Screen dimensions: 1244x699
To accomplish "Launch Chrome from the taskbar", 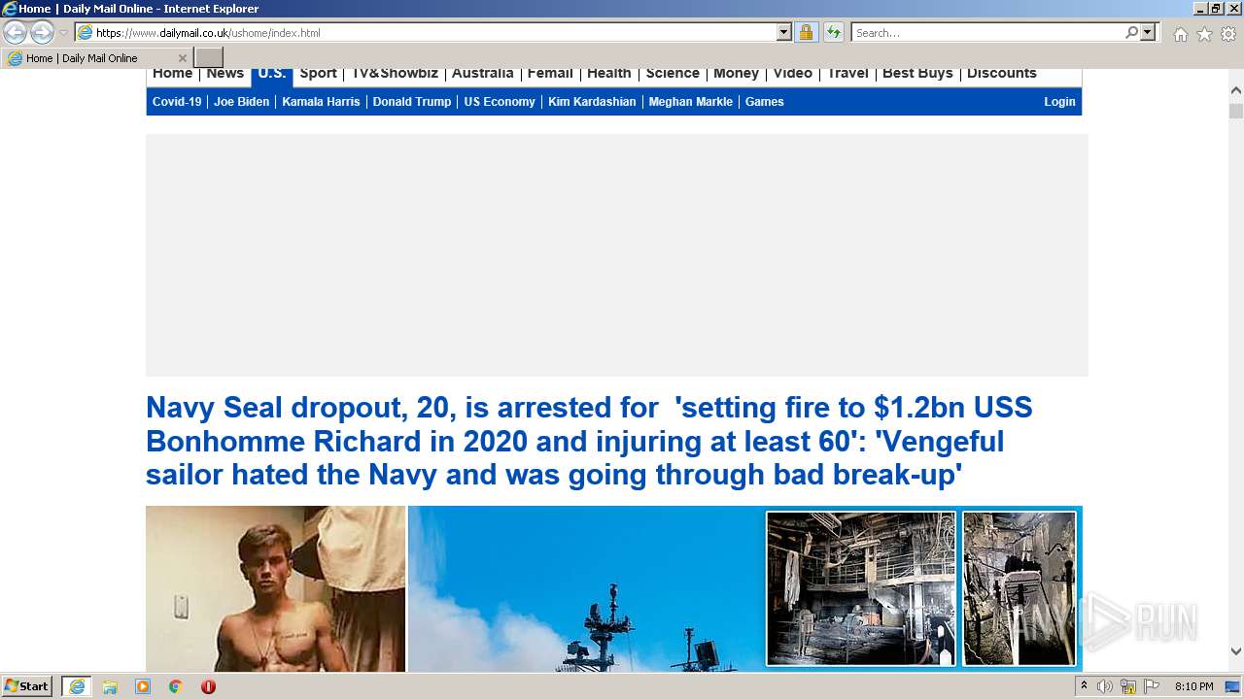I will (176, 686).
